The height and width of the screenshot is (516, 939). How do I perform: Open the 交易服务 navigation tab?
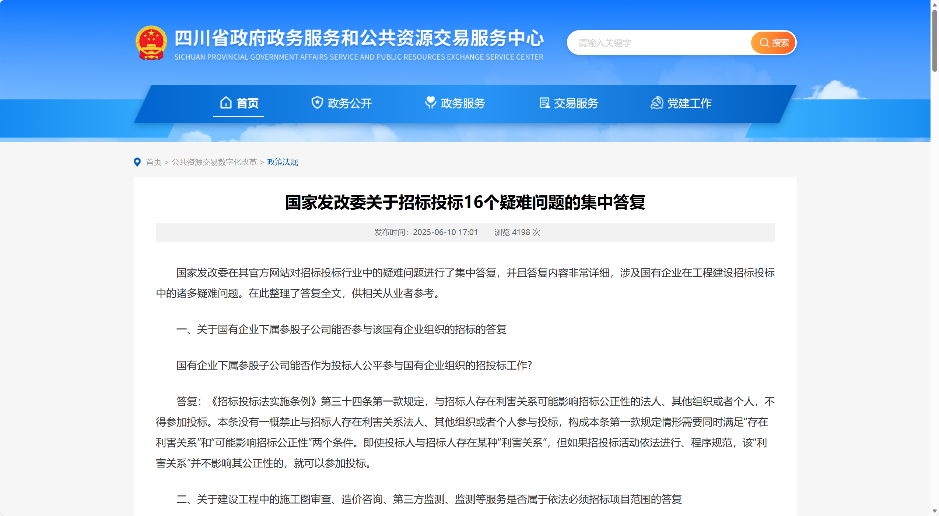click(x=569, y=103)
